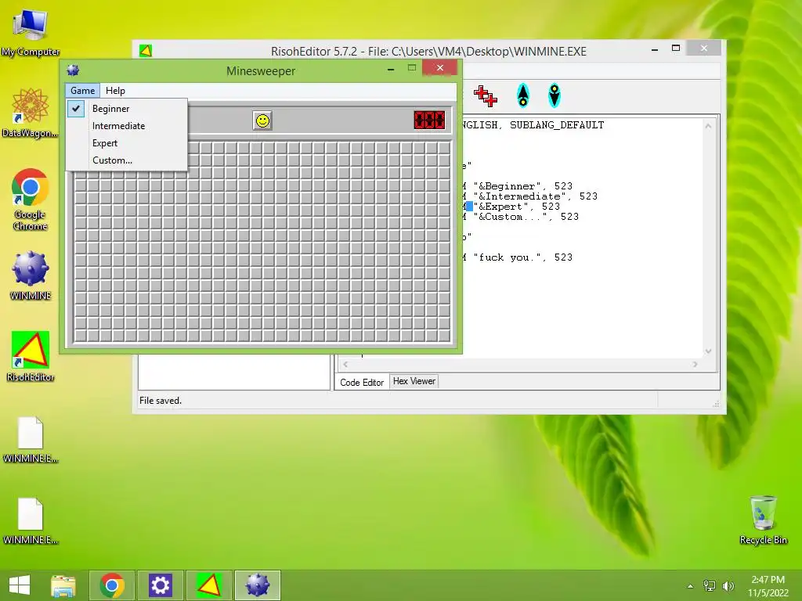Click the Game menu in Minesweeper
Image resolution: width=802 pixels, height=601 pixels.
82,91
